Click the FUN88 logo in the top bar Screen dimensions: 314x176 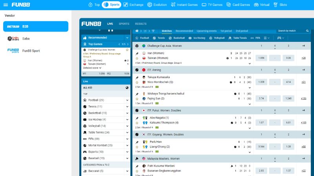21,5
